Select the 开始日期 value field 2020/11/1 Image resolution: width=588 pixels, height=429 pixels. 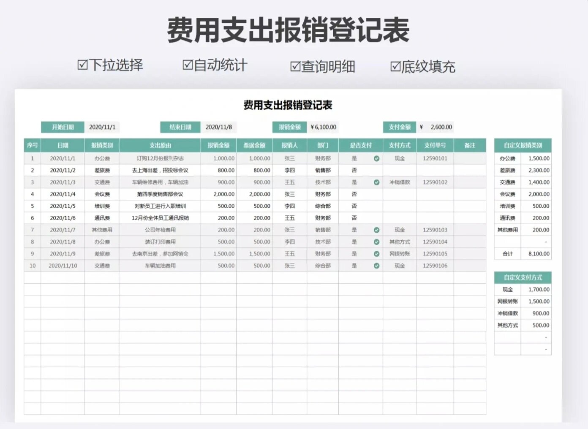point(102,127)
